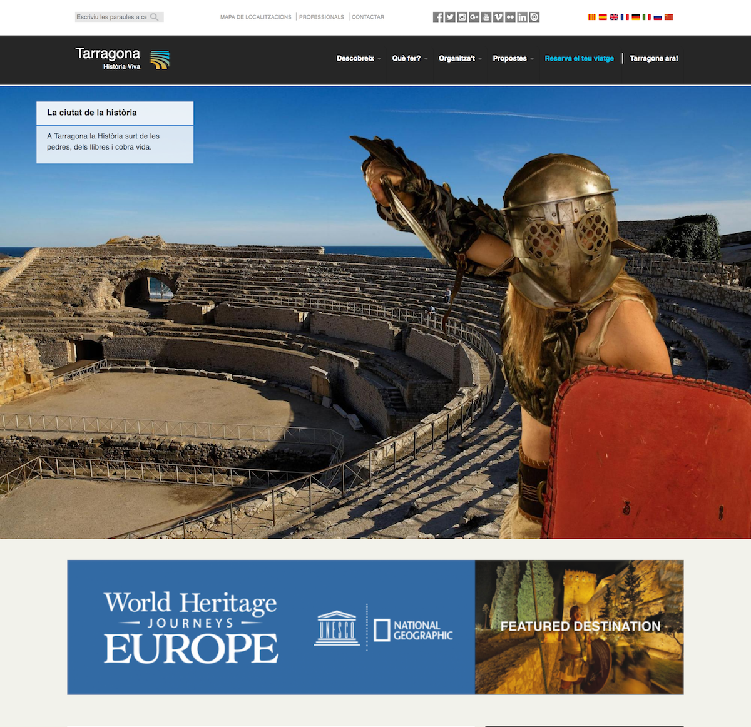Image resolution: width=751 pixels, height=727 pixels.
Task: Open the Flickr social icon
Action: (x=510, y=17)
